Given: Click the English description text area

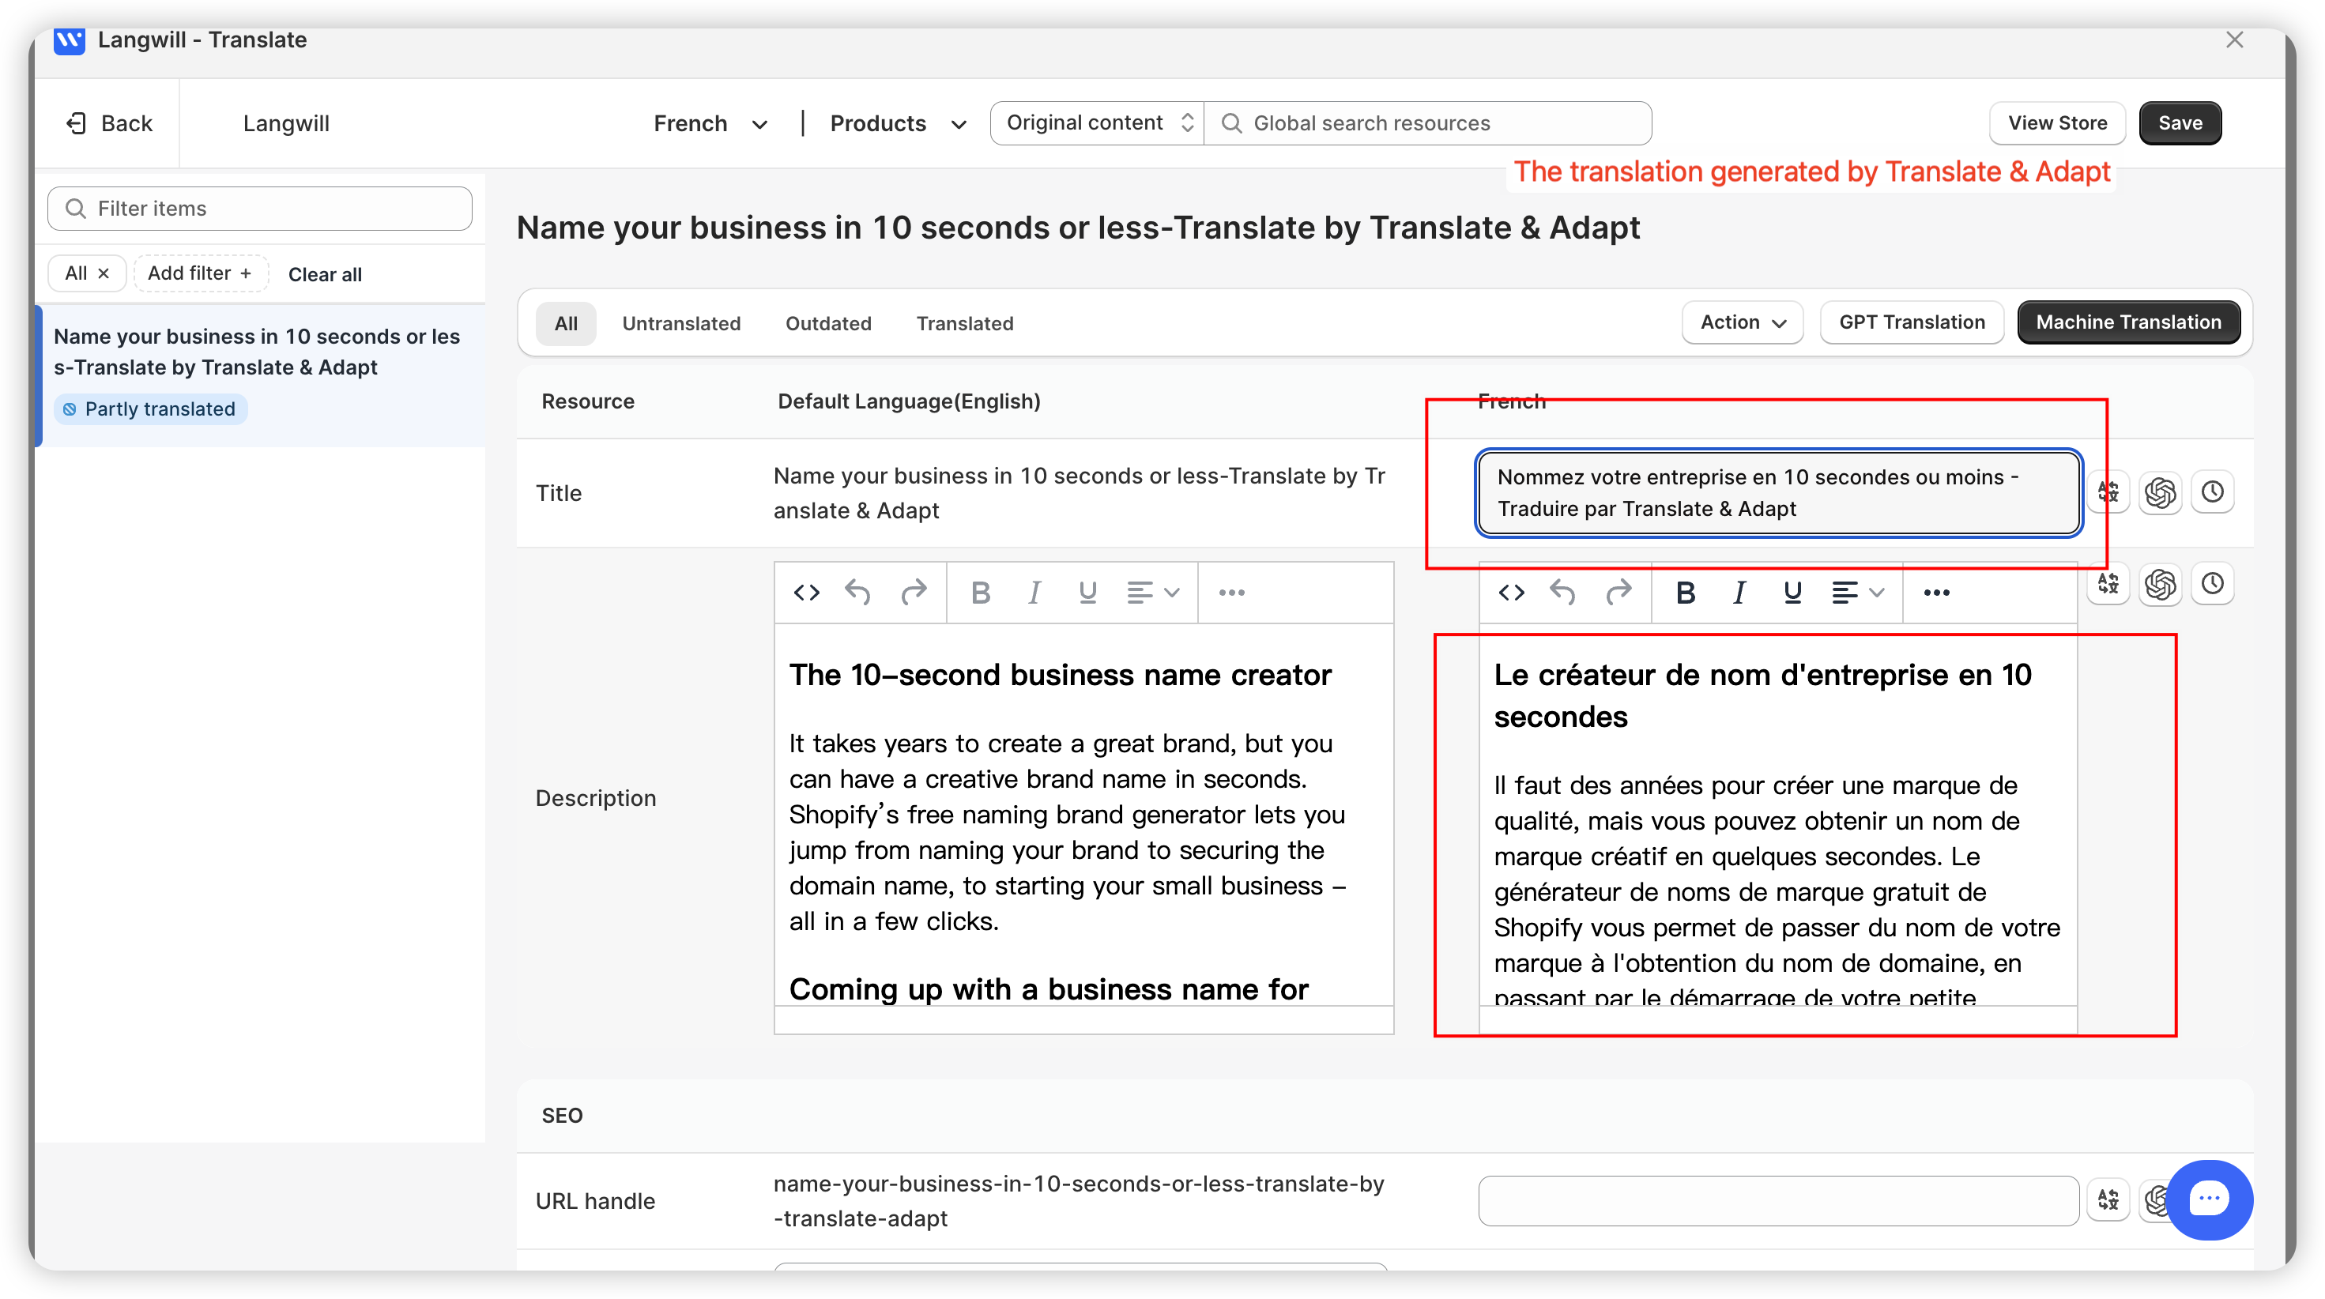Looking at the screenshot, I should tap(1083, 815).
